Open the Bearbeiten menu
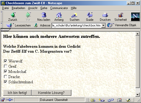This screenshot has width=141, height=103. click(x=19, y=8)
